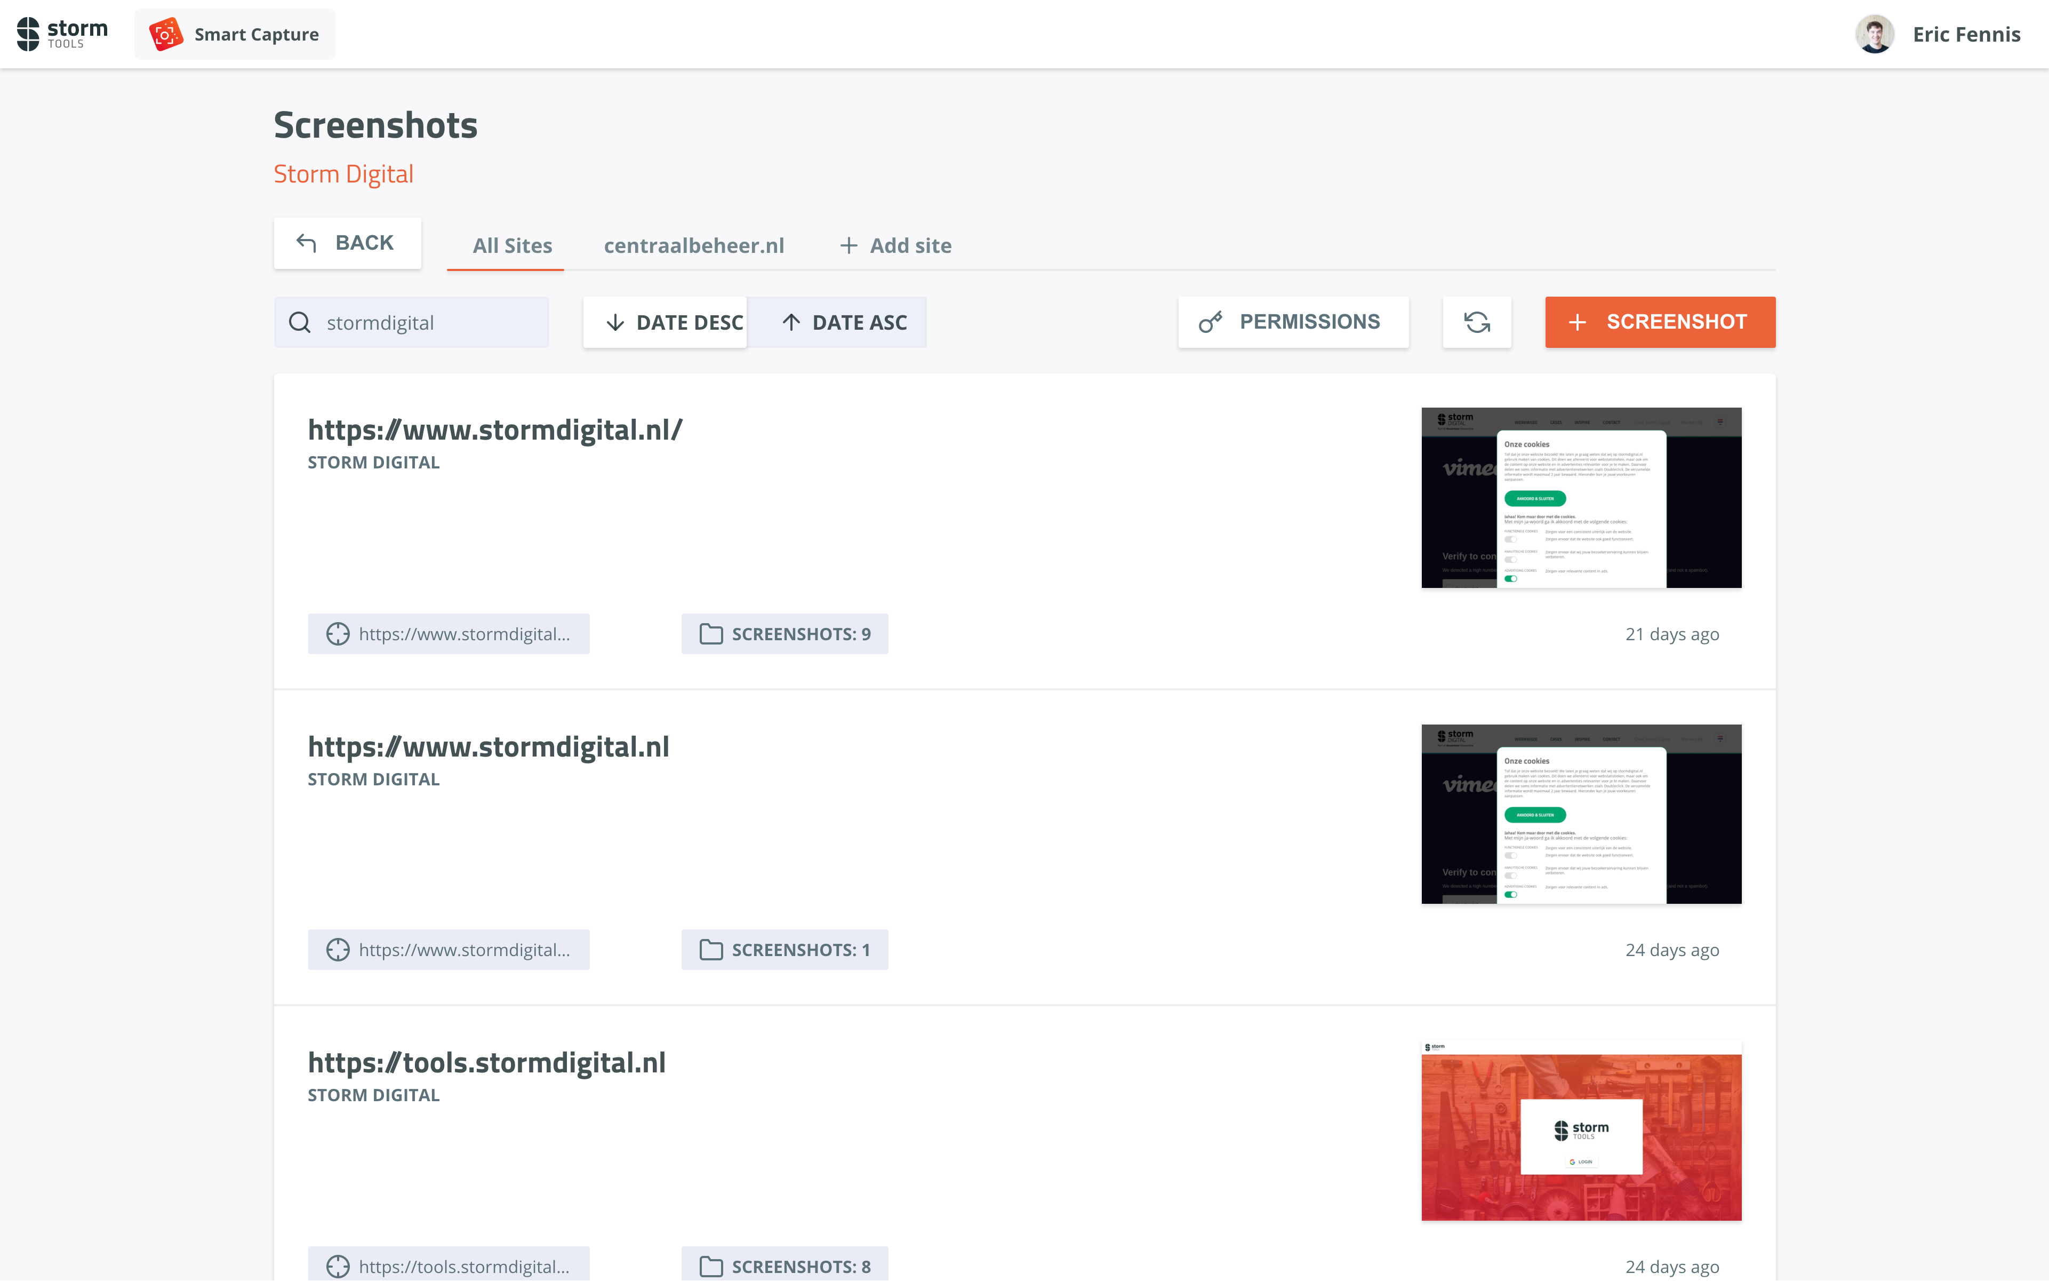The image size is (2049, 1281).
Task: Click the orange Screenshot button
Action: point(1660,322)
